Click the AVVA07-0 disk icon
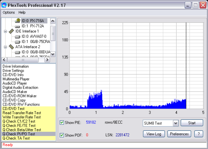Viewport: 208px width, 149px height. [17, 37]
